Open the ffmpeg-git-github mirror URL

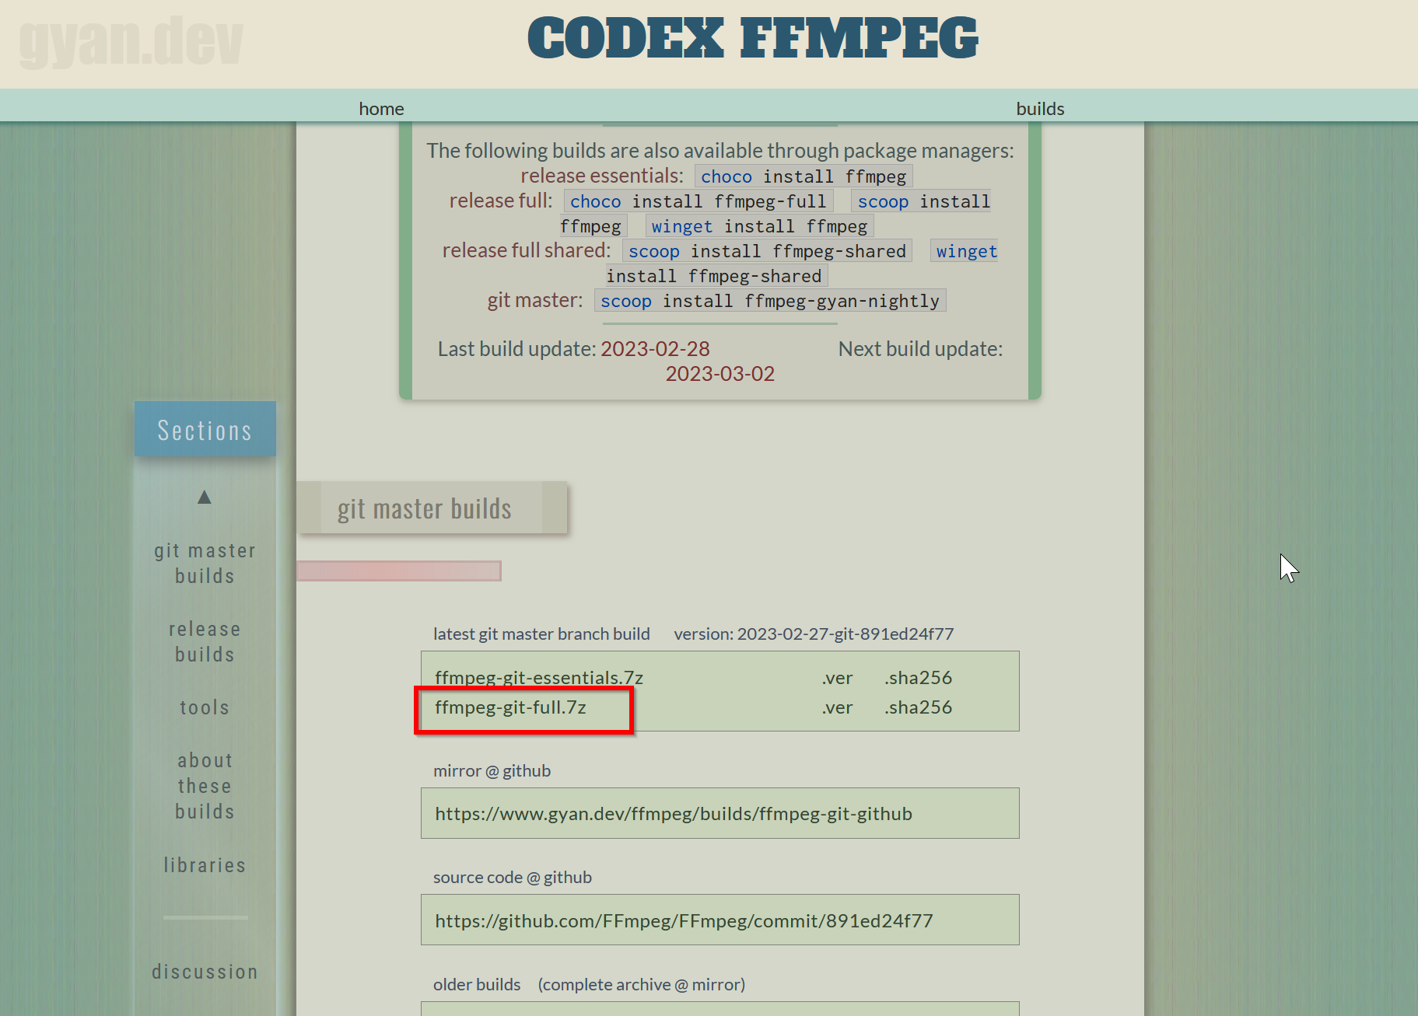(x=674, y=814)
